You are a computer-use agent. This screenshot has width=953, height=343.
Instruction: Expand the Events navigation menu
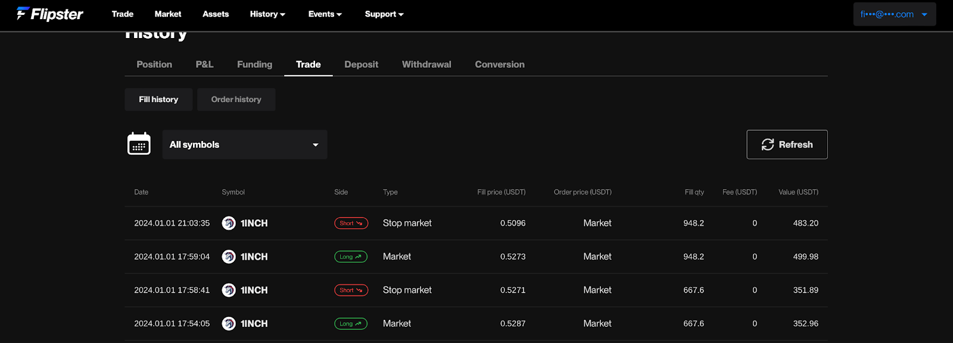click(325, 14)
